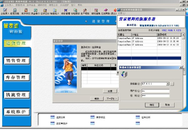Screen dimensions: 188x130
Task: Click the 192.168.1.125 IP address text
Action: (x=171, y=30)
